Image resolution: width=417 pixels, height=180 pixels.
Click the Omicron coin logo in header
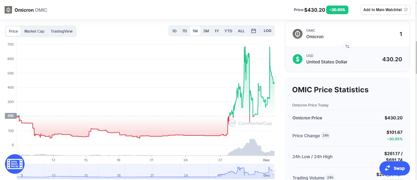pyautogui.click(x=8, y=10)
